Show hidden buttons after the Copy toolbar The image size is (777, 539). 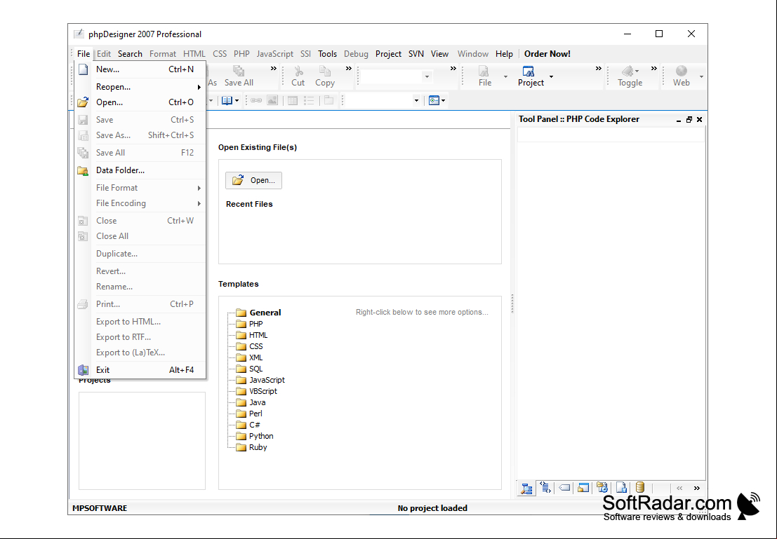tap(348, 69)
